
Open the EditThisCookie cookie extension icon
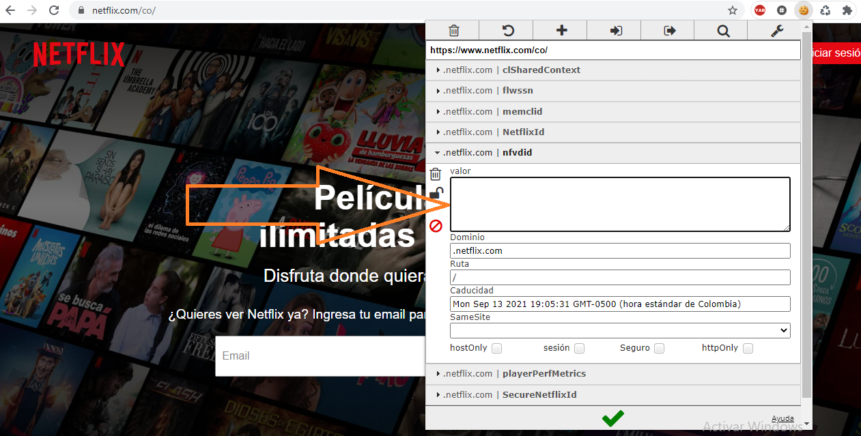pyautogui.click(x=804, y=10)
